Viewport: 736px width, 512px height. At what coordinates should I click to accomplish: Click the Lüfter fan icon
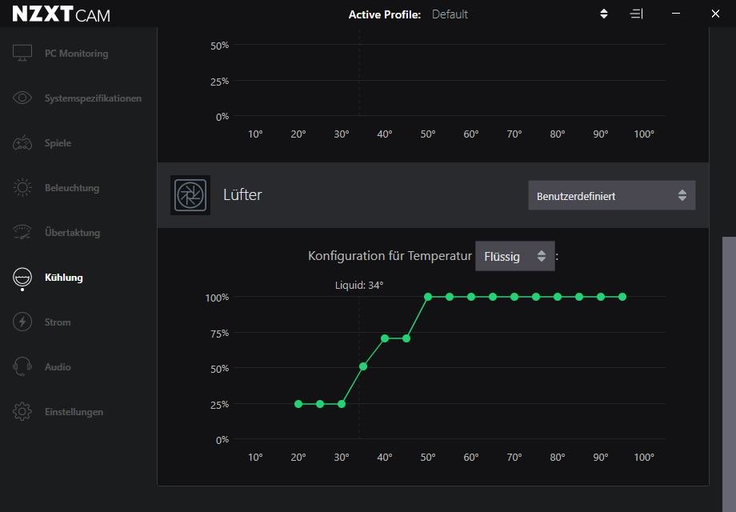click(190, 195)
